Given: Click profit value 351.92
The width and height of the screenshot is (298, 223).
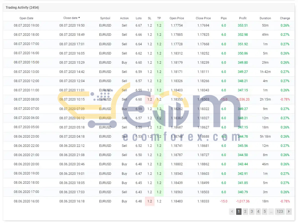Looking at the screenshot, I should tap(243, 44).
